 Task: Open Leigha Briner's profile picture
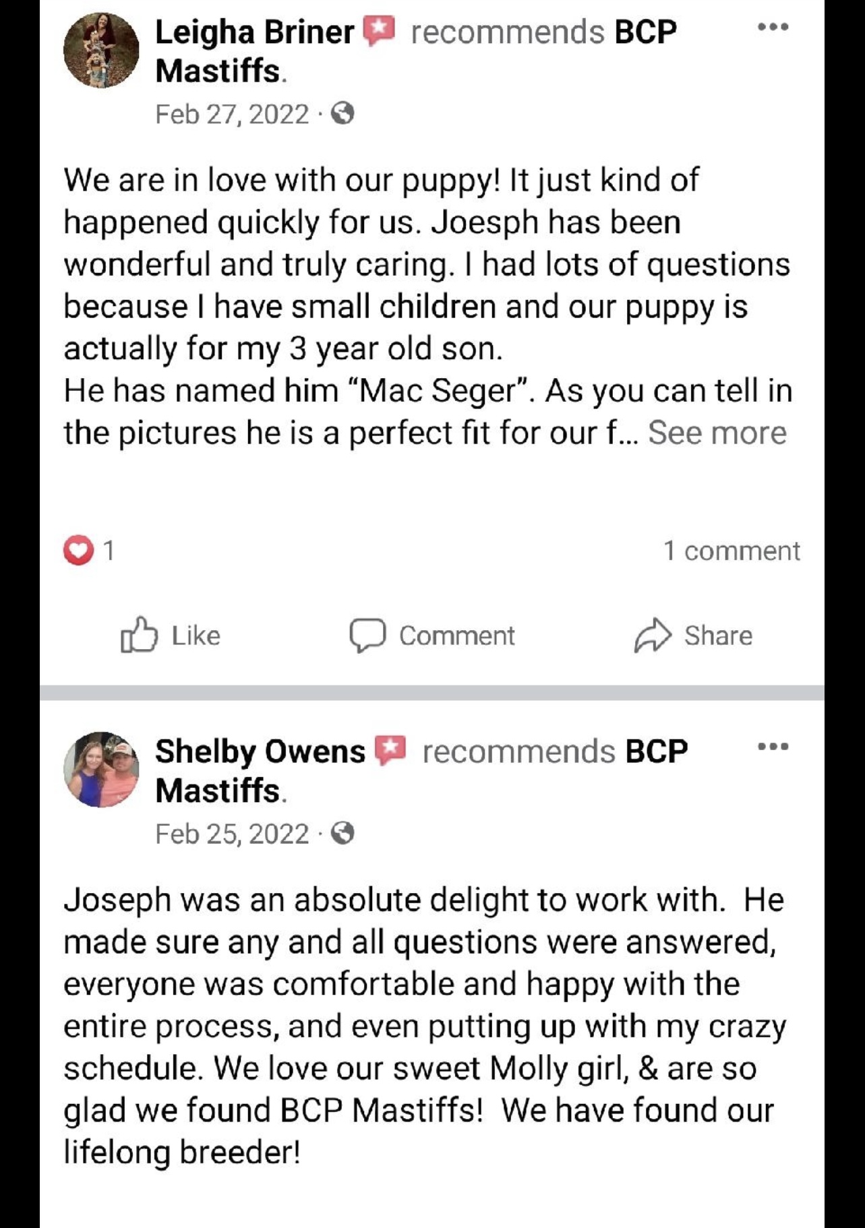point(101,51)
